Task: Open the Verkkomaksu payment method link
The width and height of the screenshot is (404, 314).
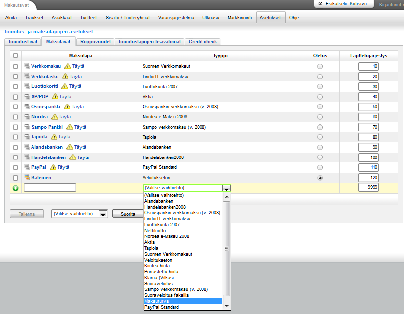Action: click(46, 66)
